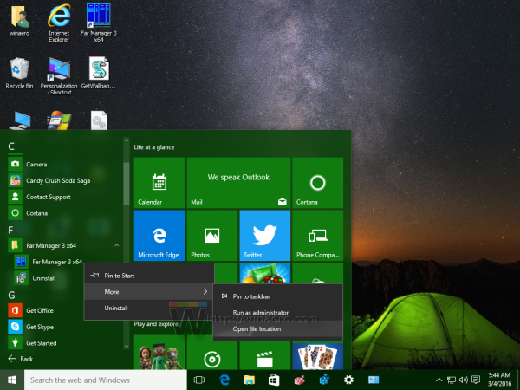
Task: Open the Photos tile
Action: pos(212,236)
